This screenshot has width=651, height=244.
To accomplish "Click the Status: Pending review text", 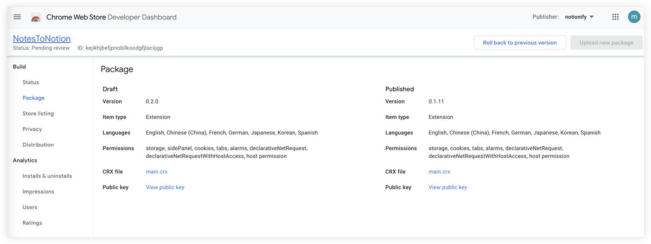I will click(x=41, y=48).
